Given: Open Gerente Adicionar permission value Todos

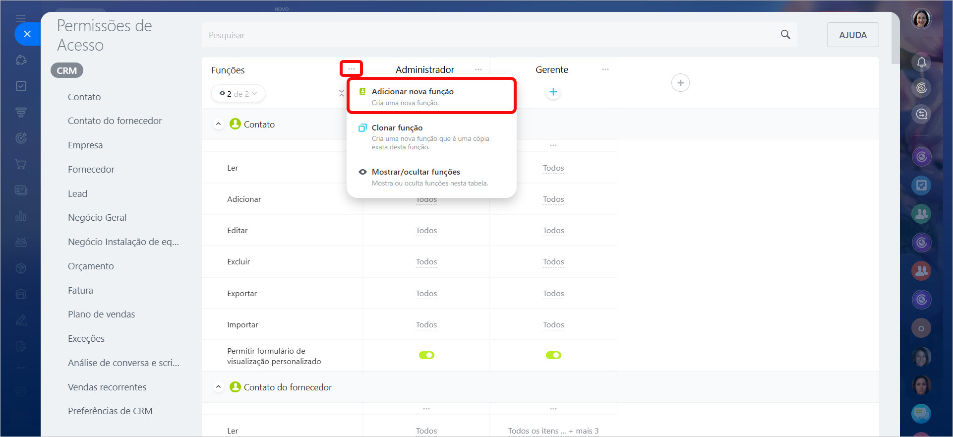Looking at the screenshot, I should (x=553, y=199).
